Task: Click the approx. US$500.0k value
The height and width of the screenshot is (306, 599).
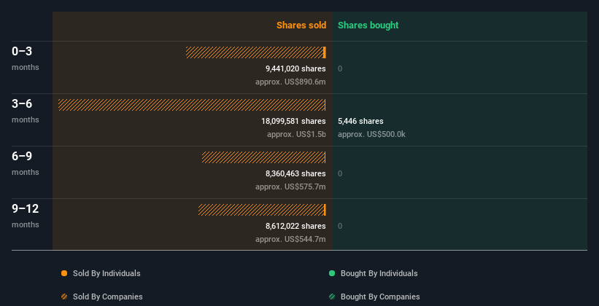Action: [x=371, y=134]
